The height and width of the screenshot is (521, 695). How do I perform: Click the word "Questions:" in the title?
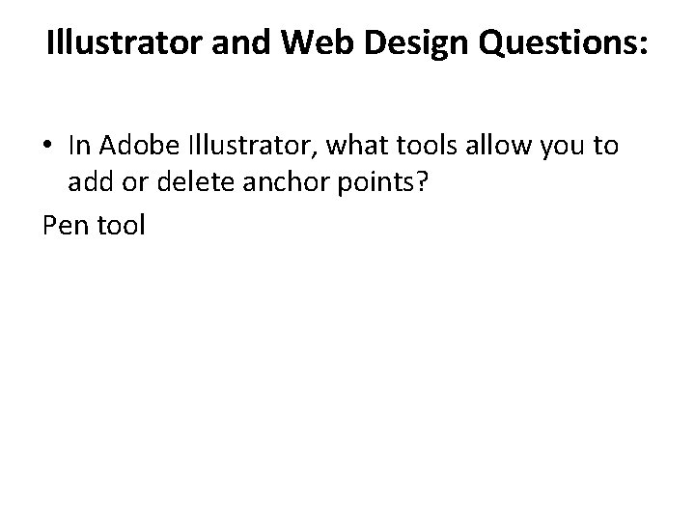click(x=563, y=43)
